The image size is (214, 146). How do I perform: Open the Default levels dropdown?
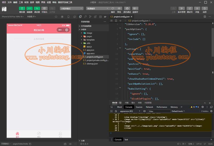coord(178,111)
